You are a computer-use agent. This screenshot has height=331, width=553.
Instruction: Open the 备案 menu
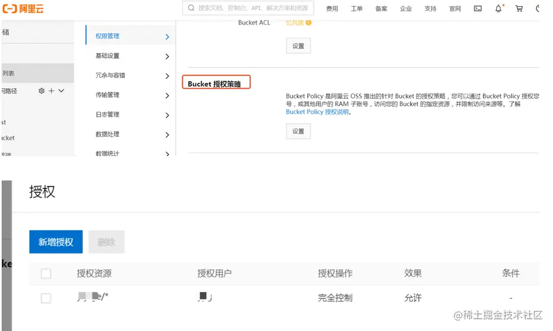click(x=381, y=8)
